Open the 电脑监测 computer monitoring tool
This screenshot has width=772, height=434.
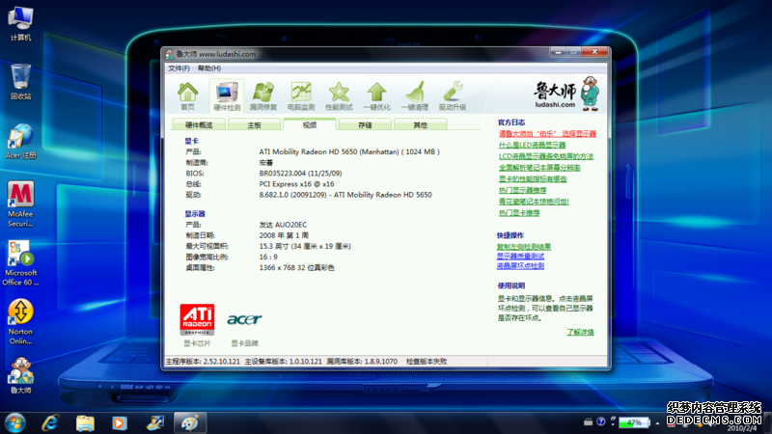click(301, 95)
